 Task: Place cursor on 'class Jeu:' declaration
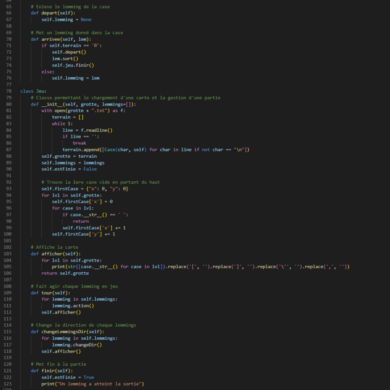pyautogui.click(x=34, y=91)
